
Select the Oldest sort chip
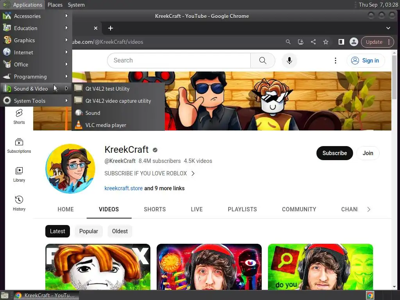click(120, 231)
